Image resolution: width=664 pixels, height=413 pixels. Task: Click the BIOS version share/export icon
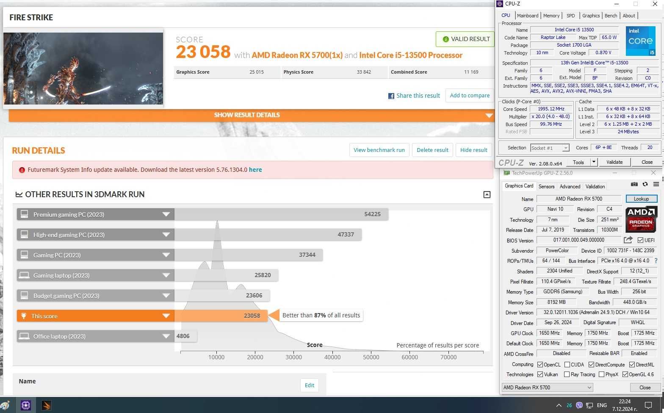coord(628,240)
